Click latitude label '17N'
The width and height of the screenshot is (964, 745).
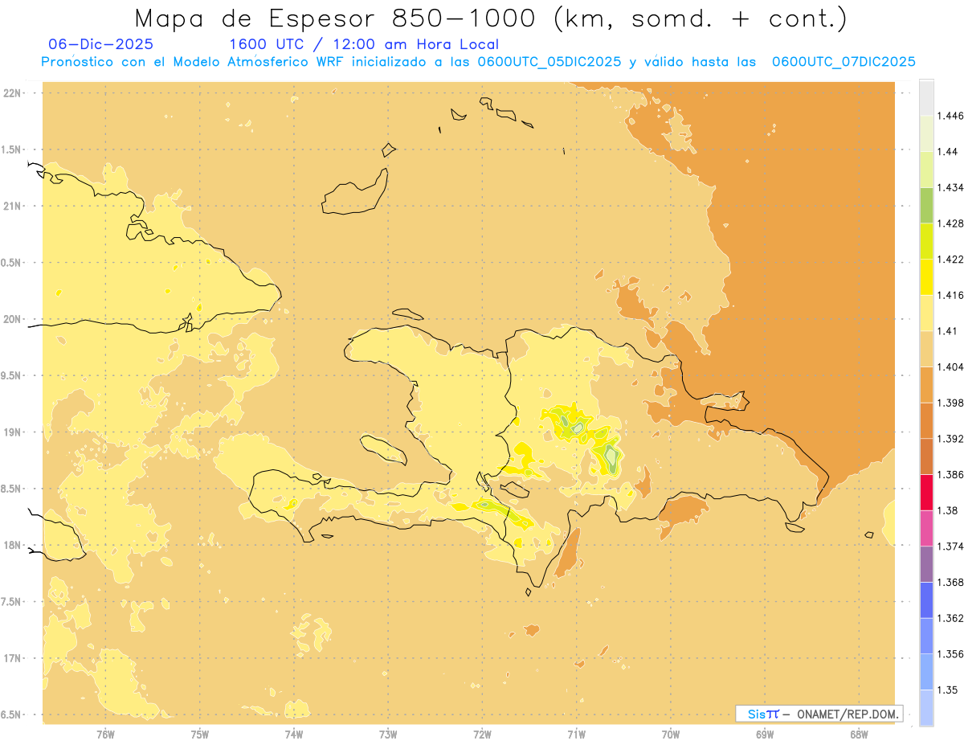click(x=13, y=659)
